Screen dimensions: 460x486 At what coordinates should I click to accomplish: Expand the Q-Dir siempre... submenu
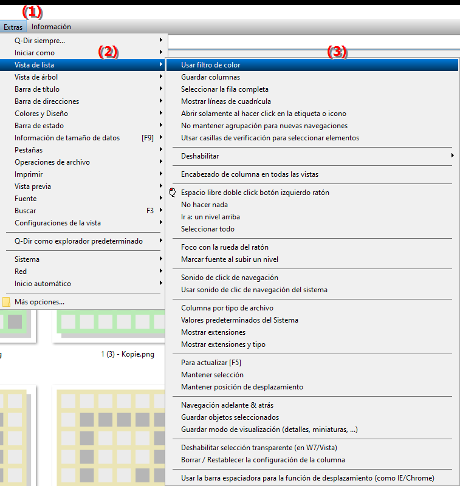[x=83, y=41]
